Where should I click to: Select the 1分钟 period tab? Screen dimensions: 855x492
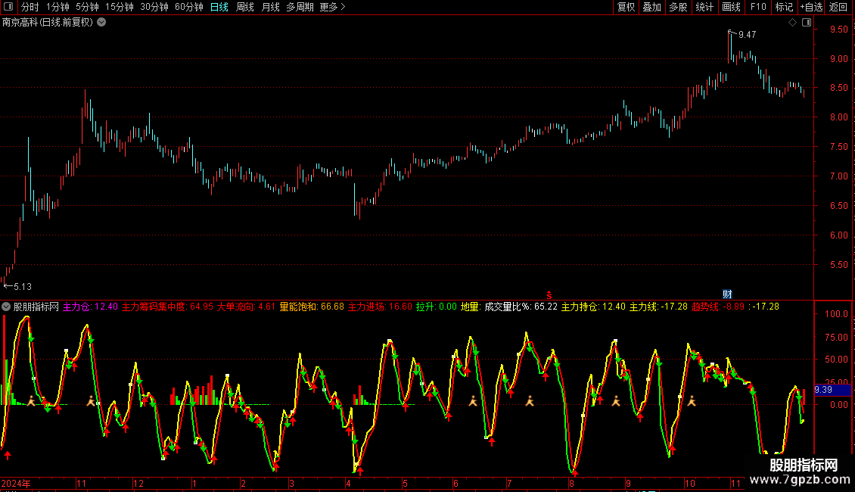point(58,7)
